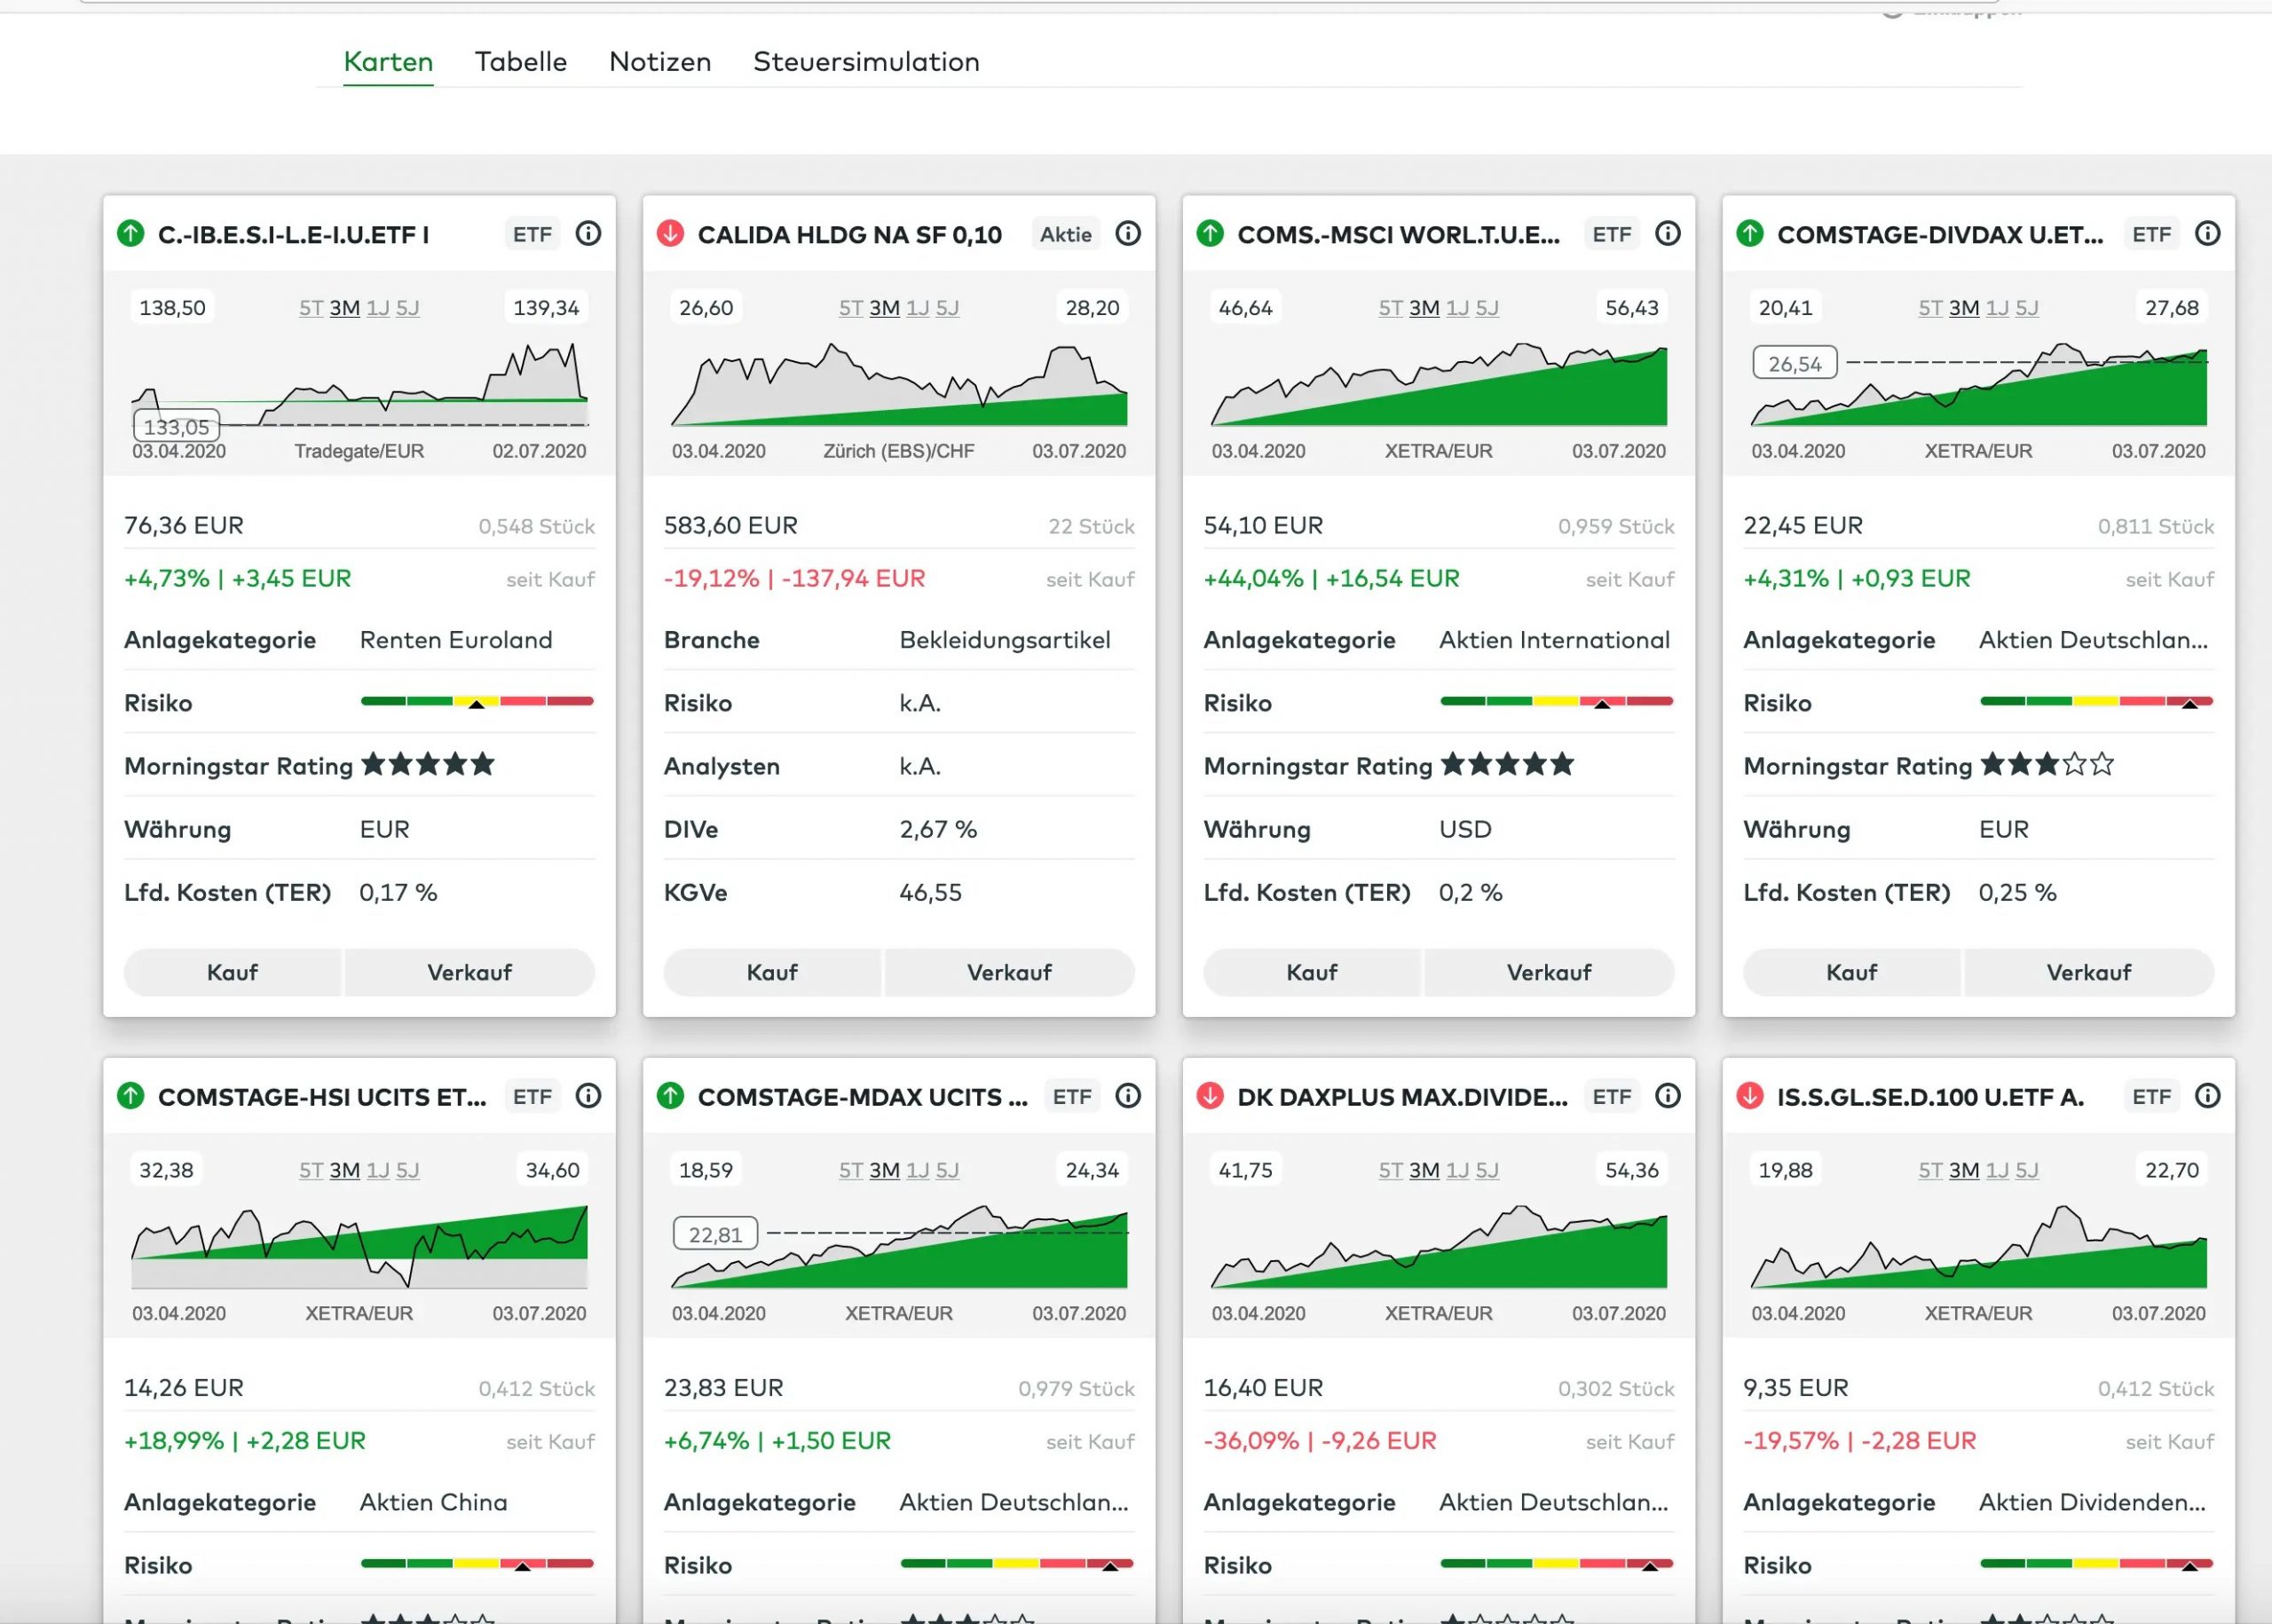Click Verkauf on COMSTAGE-DIVDAX card
2272x1624 pixels.
(2088, 972)
